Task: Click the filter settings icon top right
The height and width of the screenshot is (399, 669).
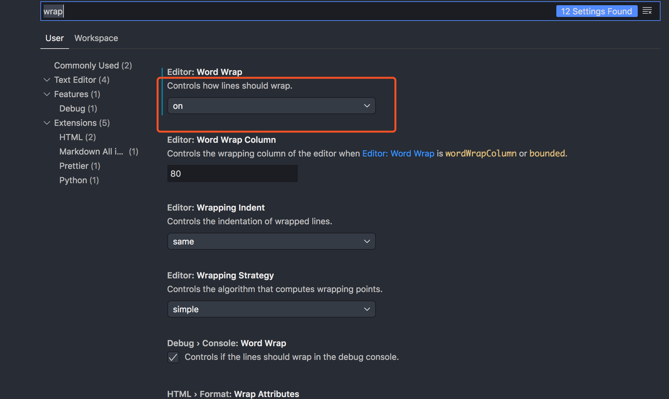Action: click(x=647, y=10)
